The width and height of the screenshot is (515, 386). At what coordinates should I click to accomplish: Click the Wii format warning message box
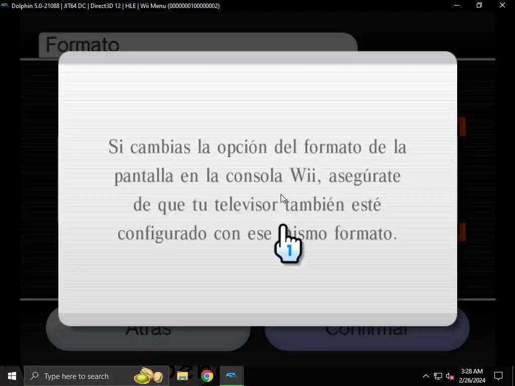tap(257, 188)
